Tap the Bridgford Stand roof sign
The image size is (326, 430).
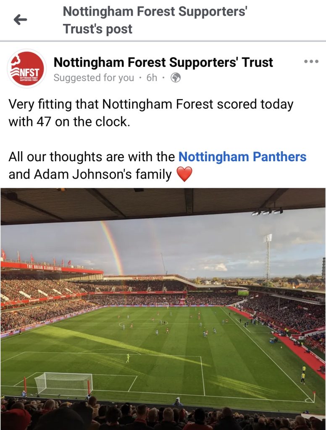[x=147, y=278]
